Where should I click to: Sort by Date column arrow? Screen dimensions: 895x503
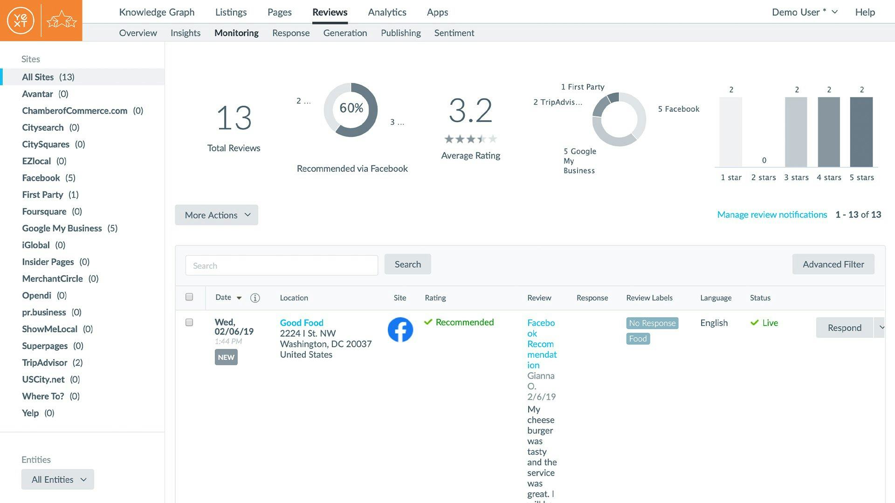(239, 298)
